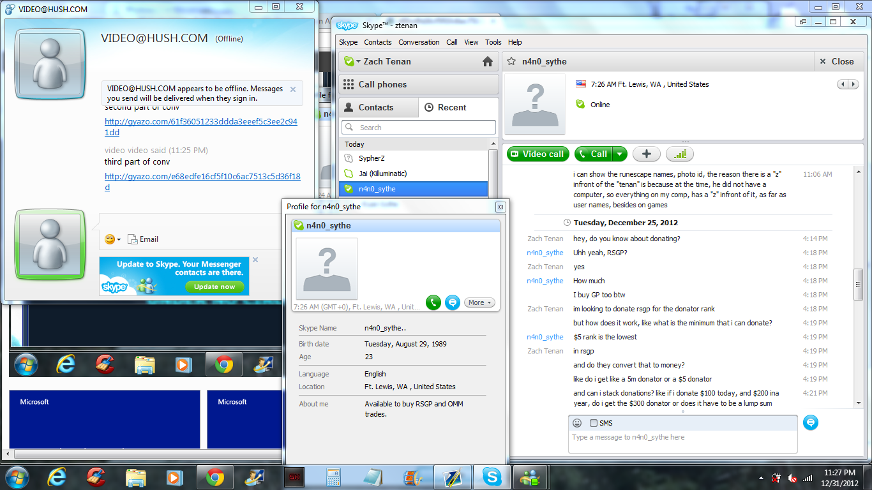872x490 pixels.
Task: Click the Email button in Messenger window
Action: click(143, 239)
